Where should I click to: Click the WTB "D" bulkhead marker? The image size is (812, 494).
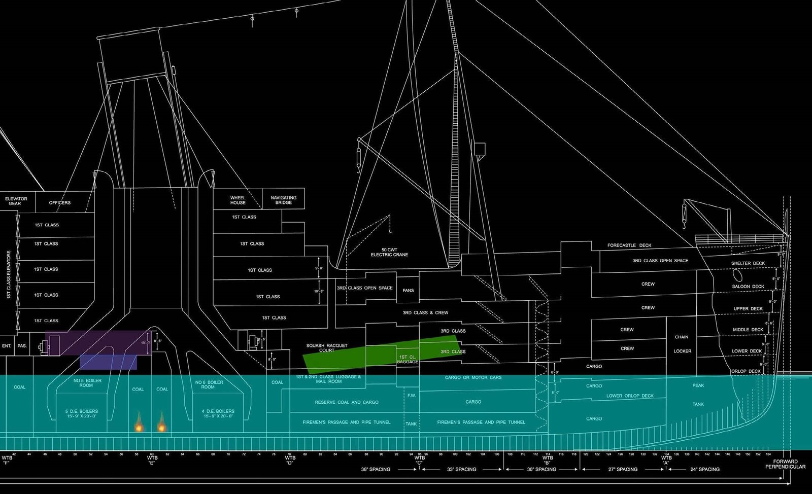[290, 460]
